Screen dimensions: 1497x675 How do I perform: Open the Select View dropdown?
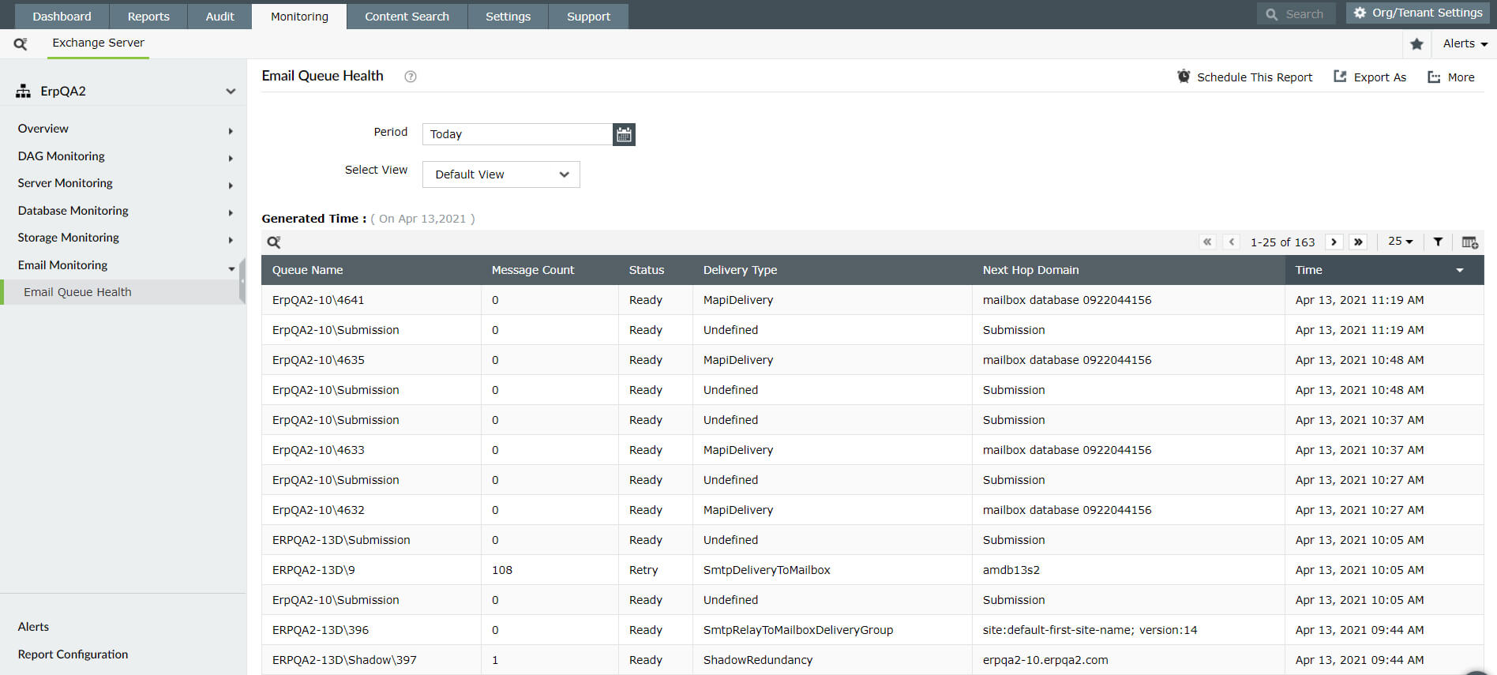point(501,174)
